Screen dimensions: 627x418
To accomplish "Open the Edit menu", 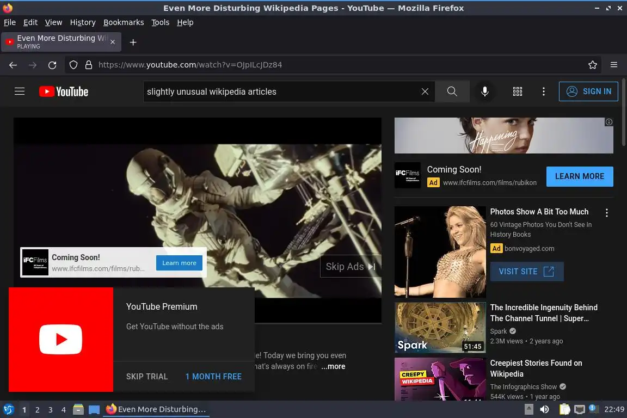I will coord(30,22).
